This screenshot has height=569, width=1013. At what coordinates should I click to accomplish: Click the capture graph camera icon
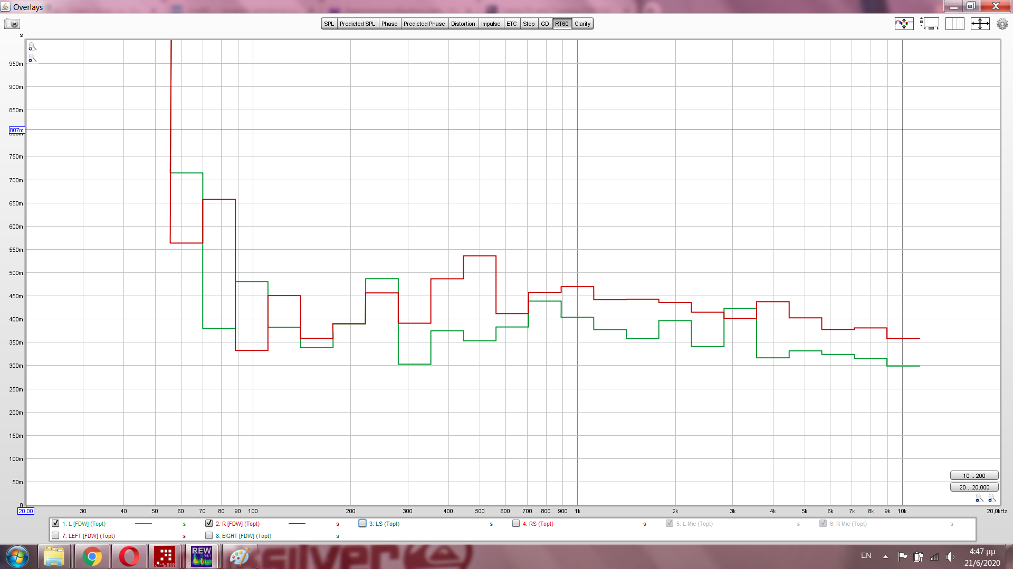[12, 24]
